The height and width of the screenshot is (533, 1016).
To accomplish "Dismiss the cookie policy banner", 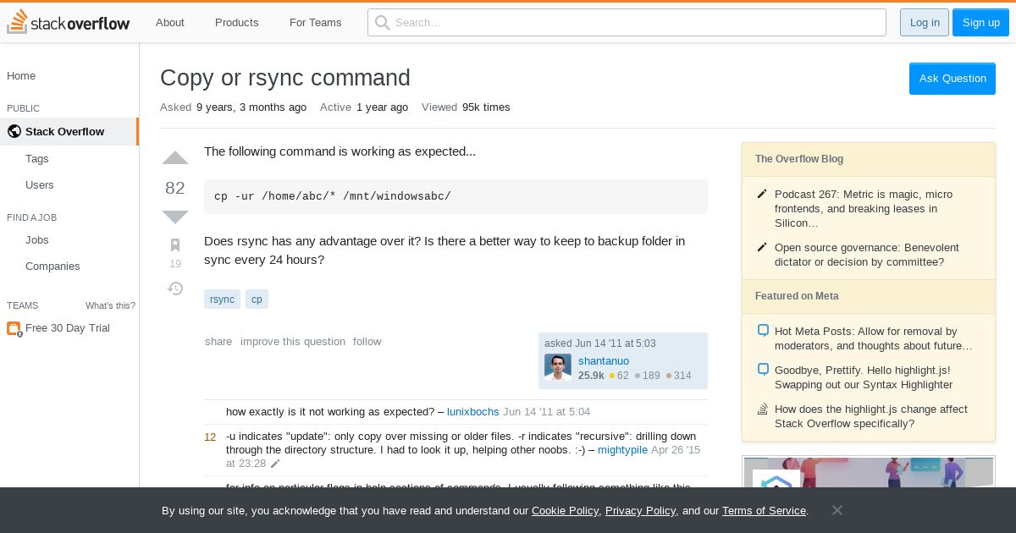I will coord(837,510).
